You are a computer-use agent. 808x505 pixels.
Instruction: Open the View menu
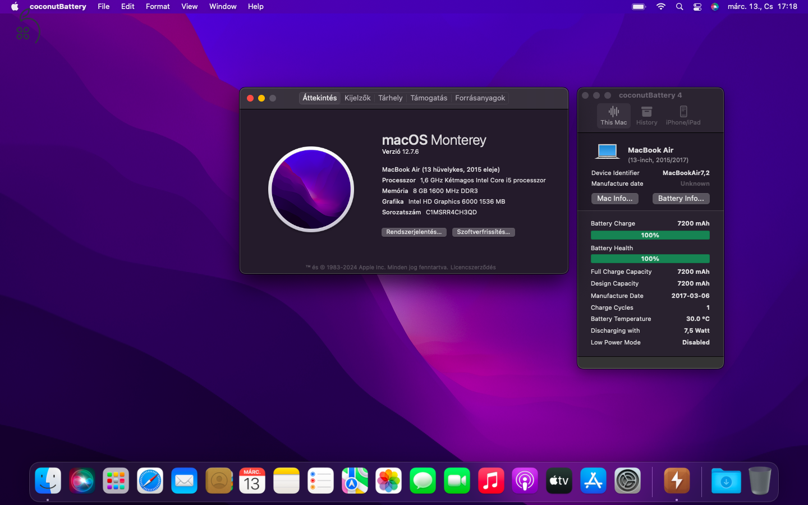click(190, 7)
